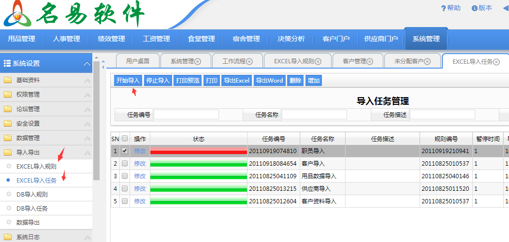Close the 客户管理 tab via X icon
This screenshot has height=242, width=509.
point(370,61)
